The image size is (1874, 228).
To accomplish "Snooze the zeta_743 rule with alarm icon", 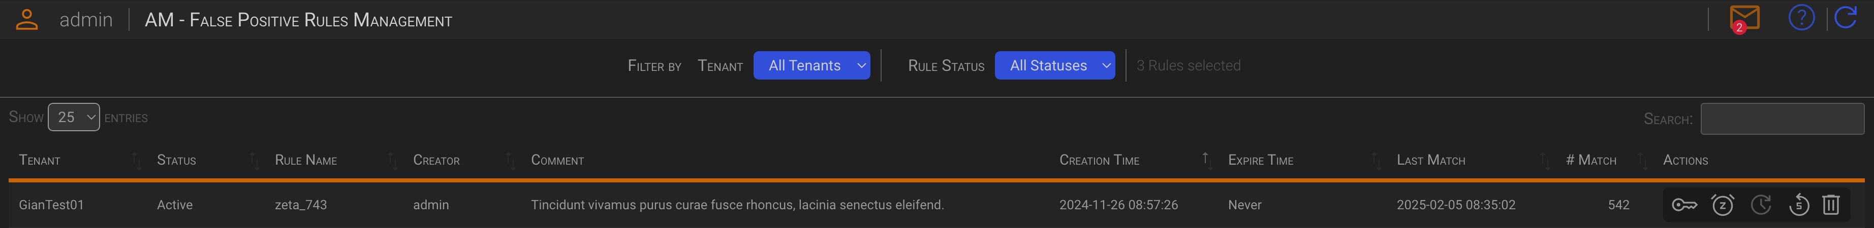I will click(x=1722, y=206).
